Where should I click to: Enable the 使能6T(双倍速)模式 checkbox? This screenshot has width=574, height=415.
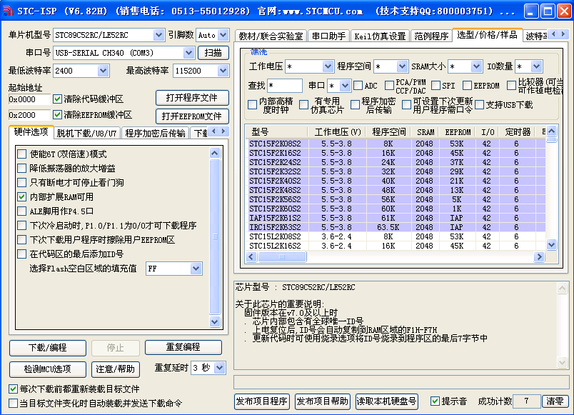22,154
